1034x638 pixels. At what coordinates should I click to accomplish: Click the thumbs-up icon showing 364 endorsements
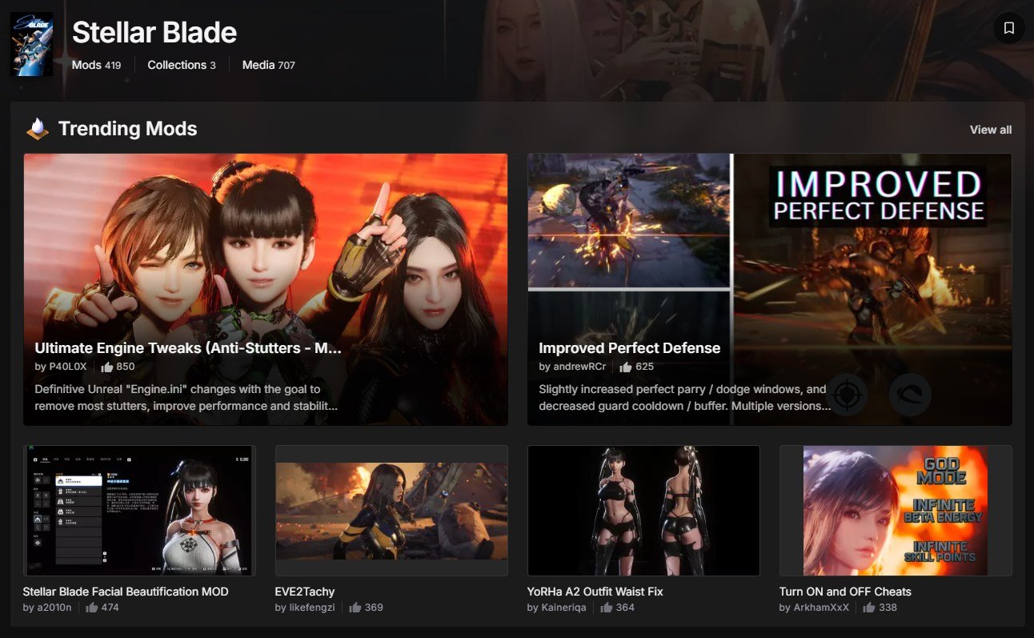tap(607, 608)
